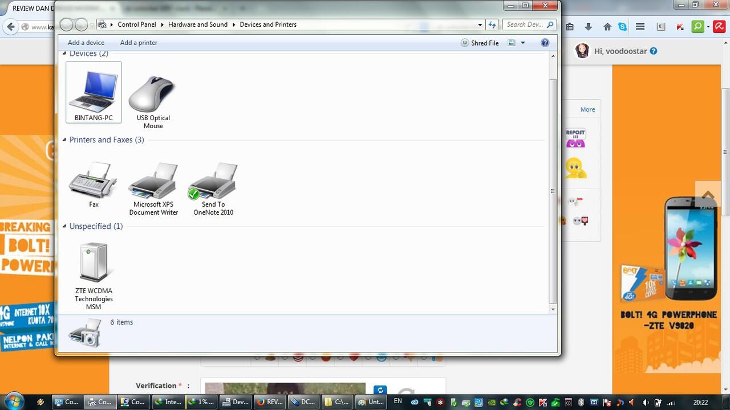The image size is (730, 410).
Task: Select the Fax printer icon
Action: 94,184
